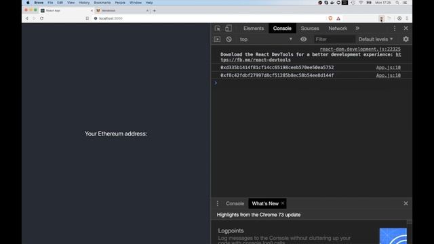Select the inspect element picker icon
This screenshot has height=244, width=434.
218,28
